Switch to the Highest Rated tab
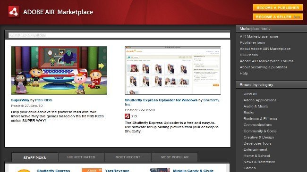307x172 pixels. click(x=81, y=157)
